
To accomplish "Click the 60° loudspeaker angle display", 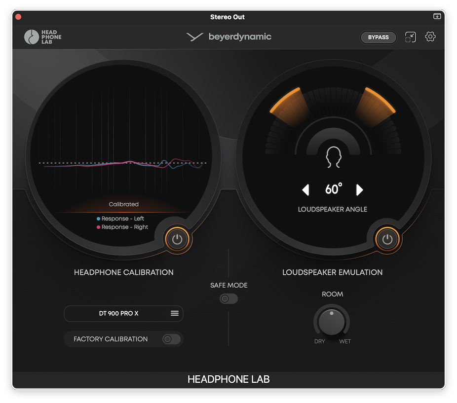I will click(x=333, y=189).
